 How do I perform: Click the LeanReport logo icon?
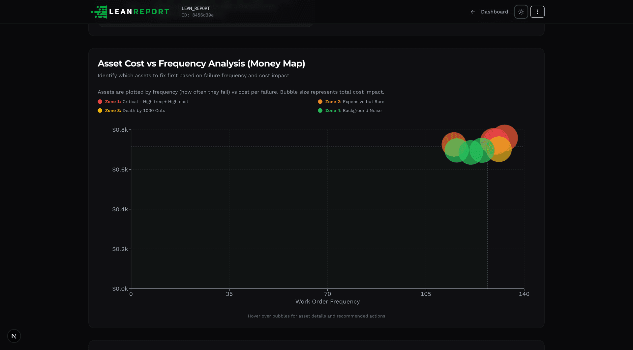tap(99, 12)
